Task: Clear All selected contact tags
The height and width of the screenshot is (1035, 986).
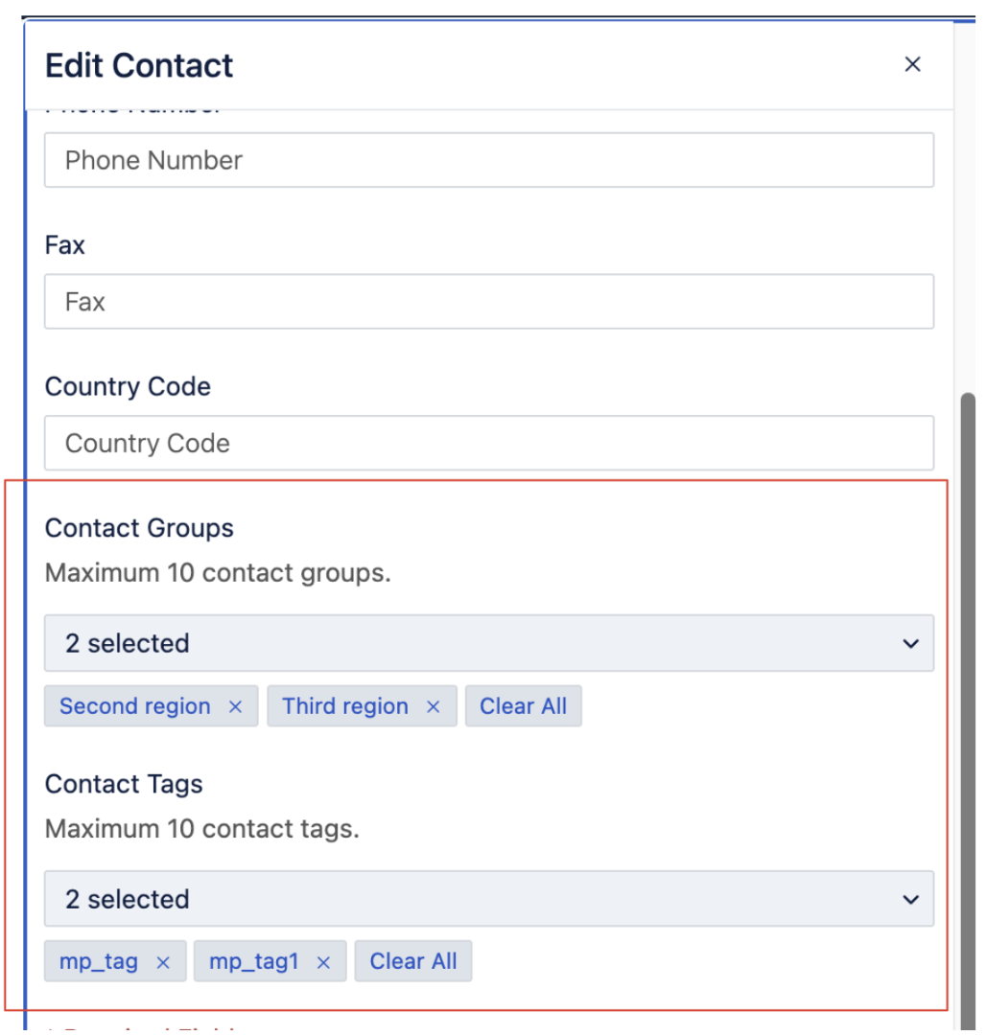Action: (x=413, y=962)
